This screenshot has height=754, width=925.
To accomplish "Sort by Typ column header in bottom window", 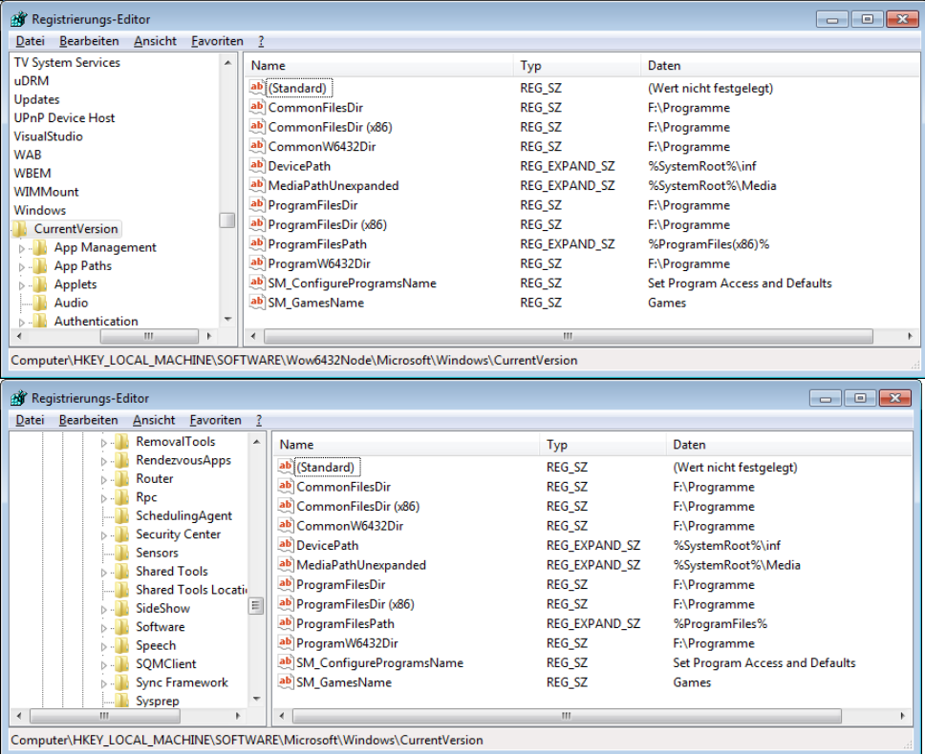I will [602, 445].
